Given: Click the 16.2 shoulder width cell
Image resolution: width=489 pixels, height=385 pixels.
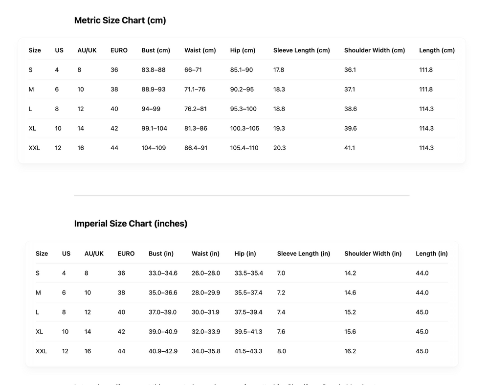Looking at the screenshot, I should (x=350, y=351).
